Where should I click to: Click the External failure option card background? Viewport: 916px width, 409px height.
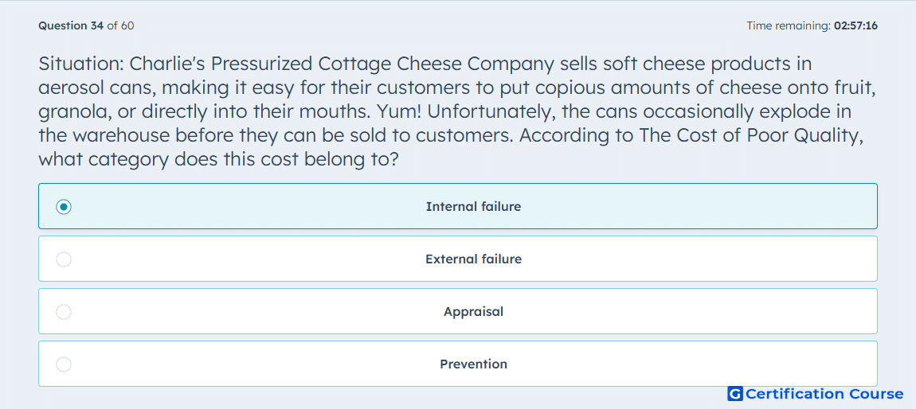tap(458, 259)
